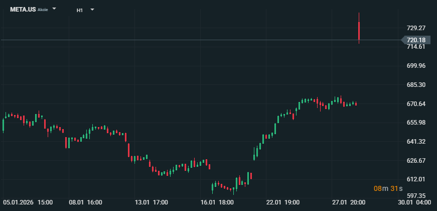Open the H1 timeframe dropdown
The width and height of the screenshot is (437, 211).
[x=80, y=10]
